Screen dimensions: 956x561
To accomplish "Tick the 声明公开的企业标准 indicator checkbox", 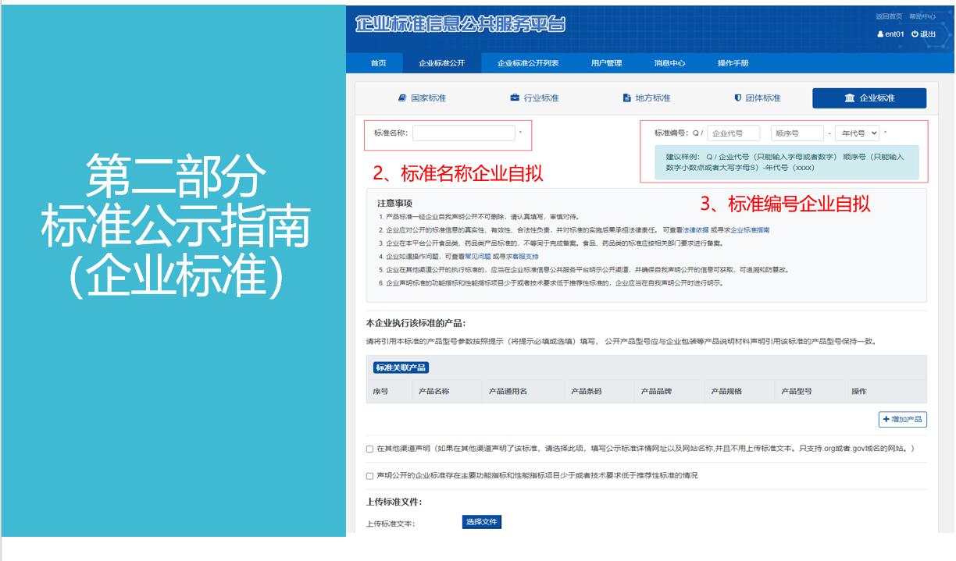I will click(x=369, y=476).
